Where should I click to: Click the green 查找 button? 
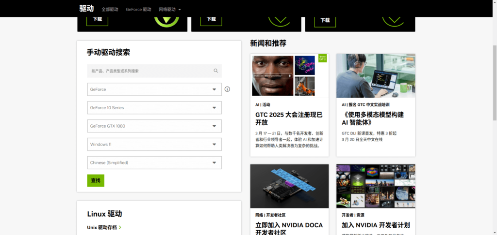[96, 180]
